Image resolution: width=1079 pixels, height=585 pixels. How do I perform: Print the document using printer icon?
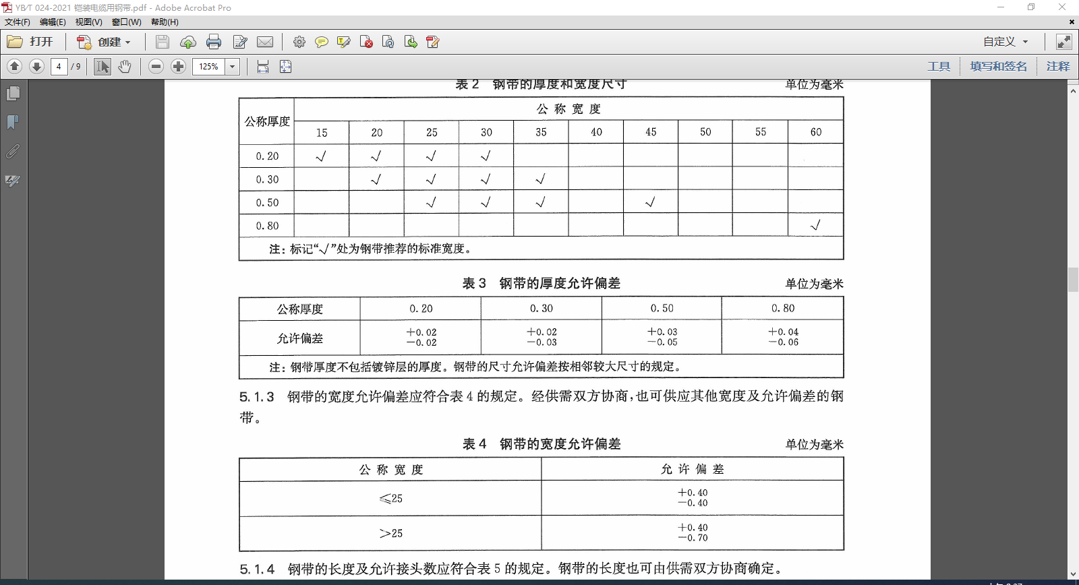[214, 42]
